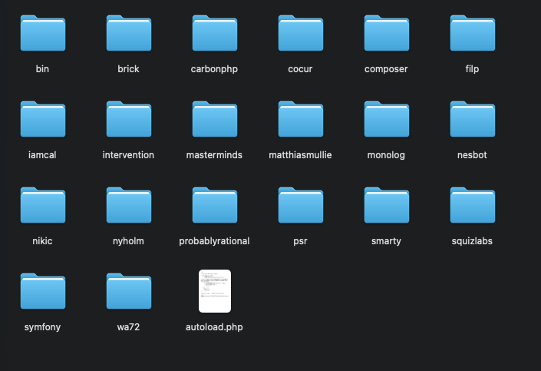Click the 'nesbot' name label
This screenshot has height=371, width=541.
click(472, 154)
